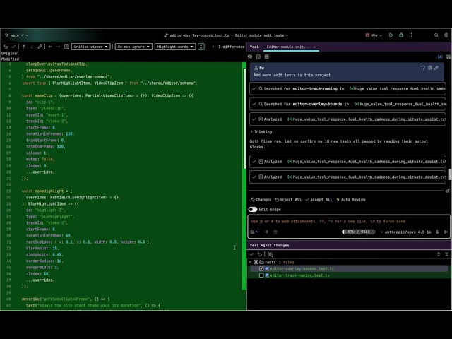Viewport: 452px width, 339px height.
Task: Click the revert undo arrow in diff toolbar
Action: click(6, 47)
